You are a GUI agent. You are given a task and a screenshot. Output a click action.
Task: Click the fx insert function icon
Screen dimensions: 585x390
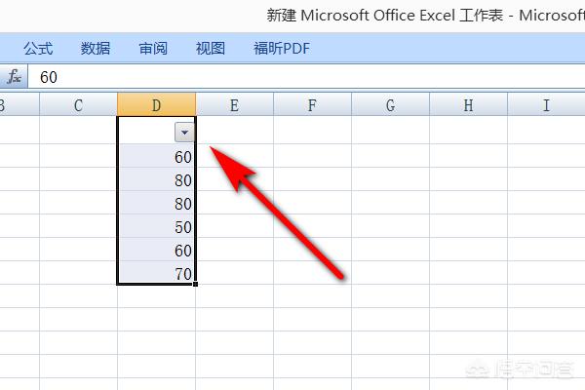(14, 76)
